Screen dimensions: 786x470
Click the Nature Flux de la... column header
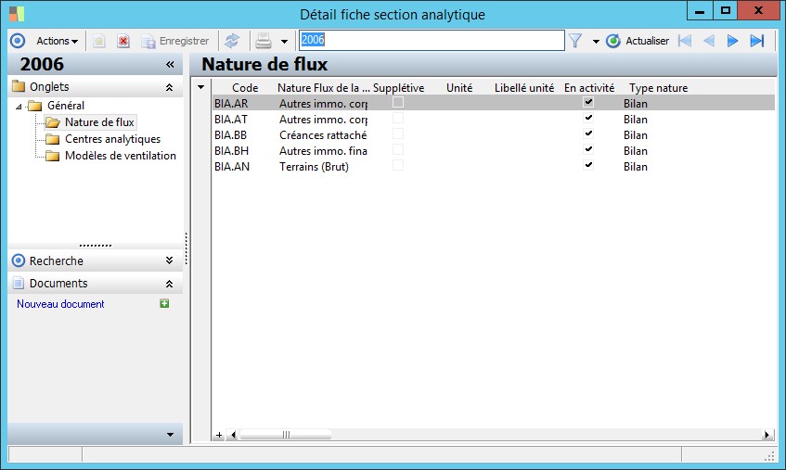pyautogui.click(x=324, y=87)
